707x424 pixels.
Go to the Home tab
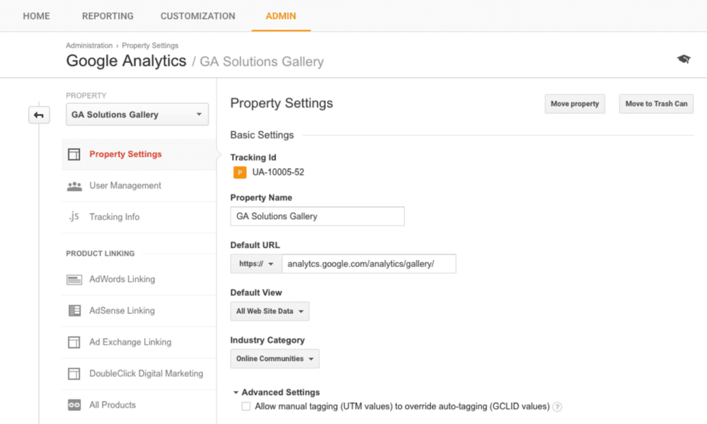coord(37,17)
